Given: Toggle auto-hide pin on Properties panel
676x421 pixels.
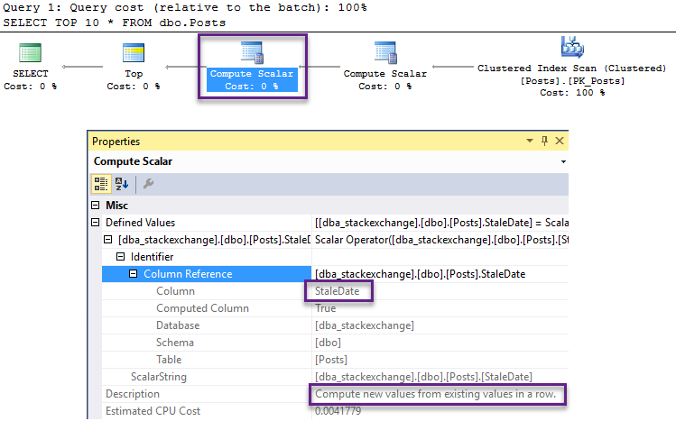Looking at the screenshot, I should tap(544, 142).
